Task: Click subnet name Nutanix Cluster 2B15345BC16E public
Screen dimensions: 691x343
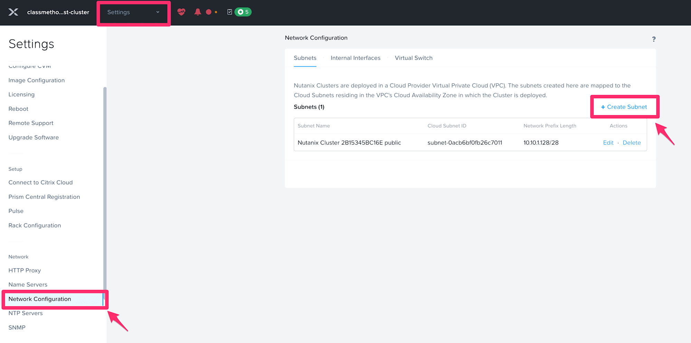Action: (x=349, y=142)
